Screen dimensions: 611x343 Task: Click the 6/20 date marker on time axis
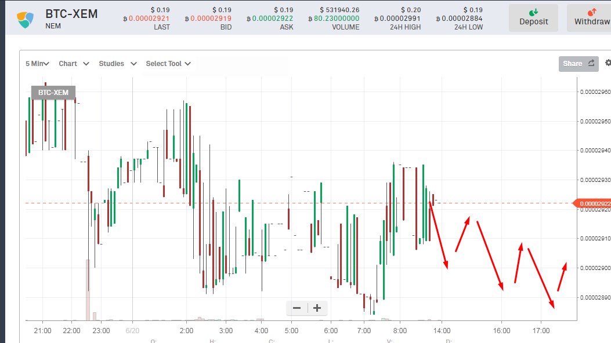[x=132, y=331]
